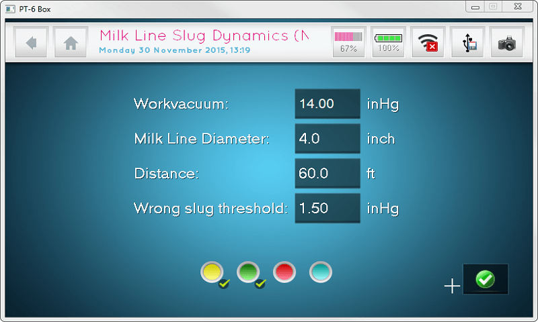Click the PT-6 Box window title icon
Viewport: 538px width, 322px height.
tap(8, 9)
